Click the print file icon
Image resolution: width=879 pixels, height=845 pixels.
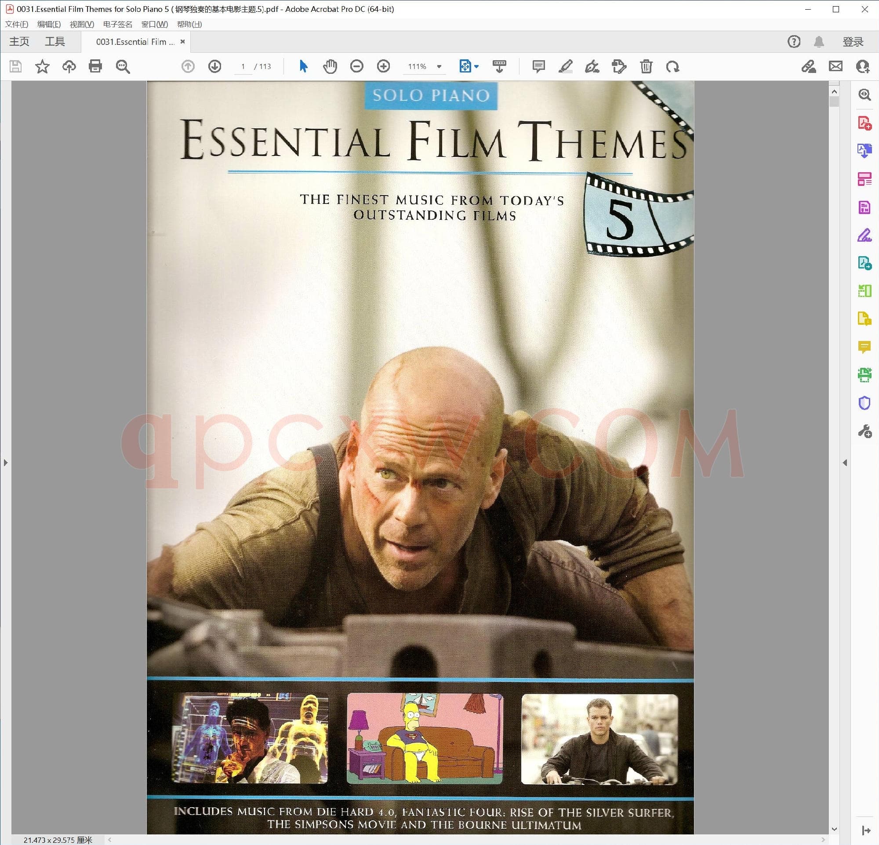95,66
